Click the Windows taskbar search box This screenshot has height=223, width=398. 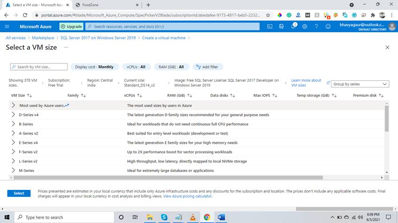tap(64, 217)
